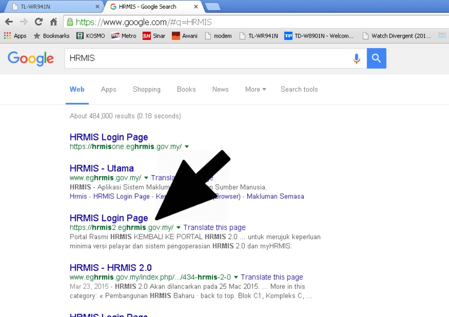The image size is (449, 317).
Task: Click the browser Forward arrow
Action: pyautogui.click(x=24, y=22)
